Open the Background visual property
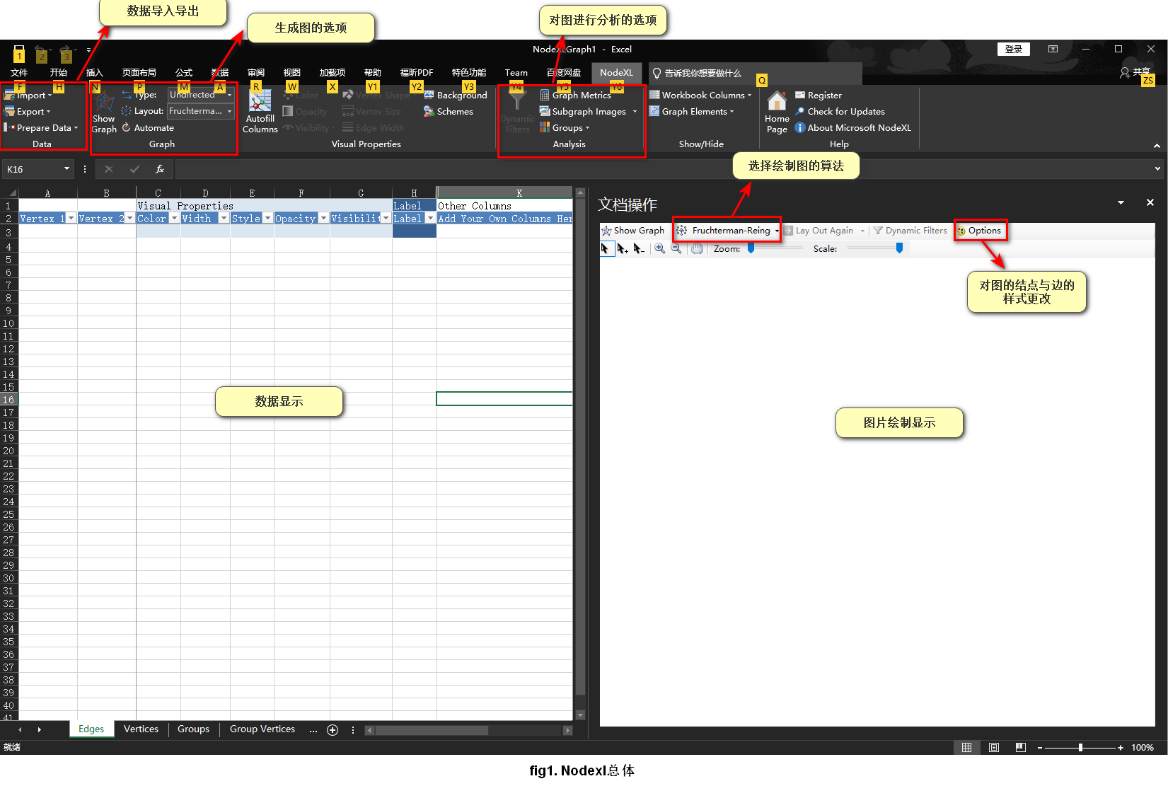The width and height of the screenshot is (1168, 786). (456, 96)
